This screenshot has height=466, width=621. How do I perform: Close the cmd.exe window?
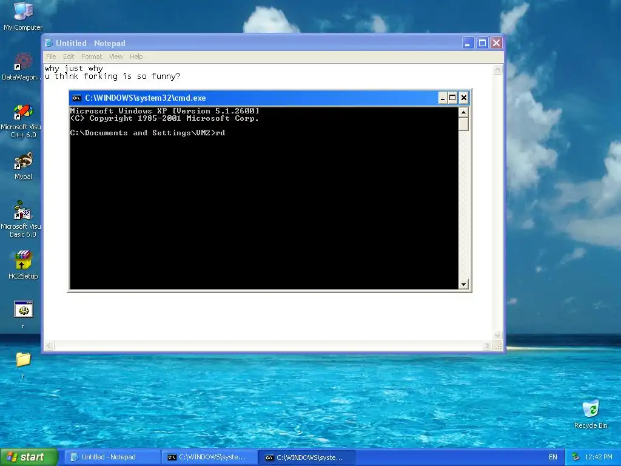pyautogui.click(x=464, y=98)
